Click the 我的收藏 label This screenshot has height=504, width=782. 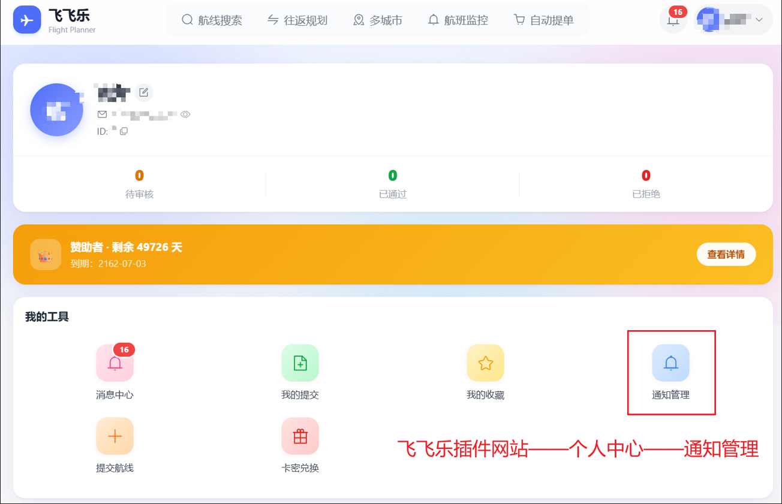pyautogui.click(x=485, y=395)
